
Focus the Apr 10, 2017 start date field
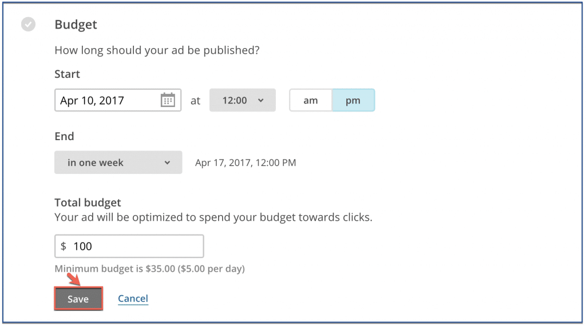(x=118, y=100)
